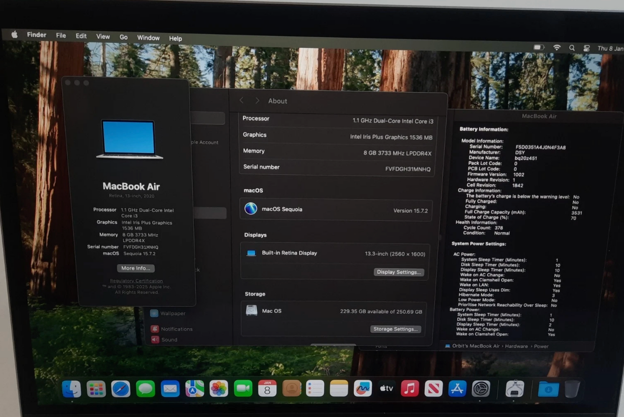Open Spotlight search magnifier in menu bar
The width and height of the screenshot is (624, 417).
tap(572, 48)
